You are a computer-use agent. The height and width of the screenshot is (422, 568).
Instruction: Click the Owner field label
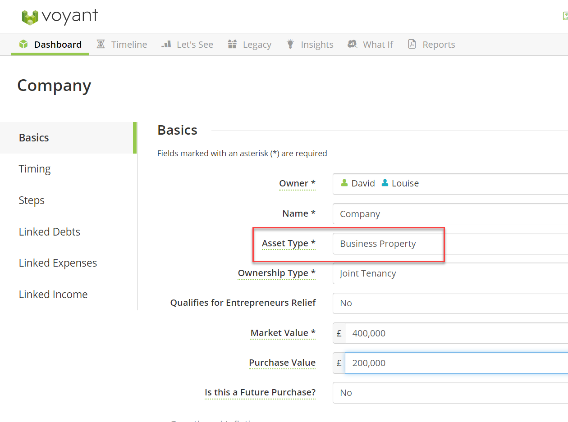297,183
